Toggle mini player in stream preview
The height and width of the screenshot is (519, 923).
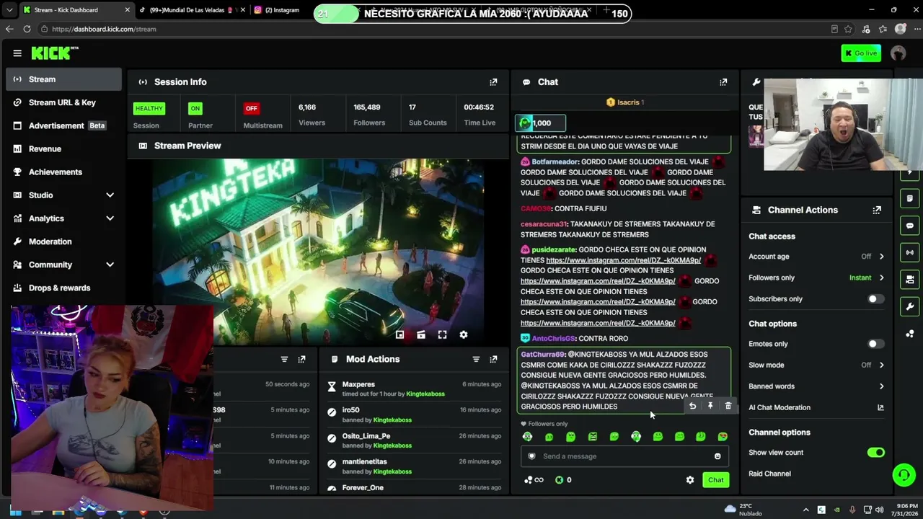399,334
